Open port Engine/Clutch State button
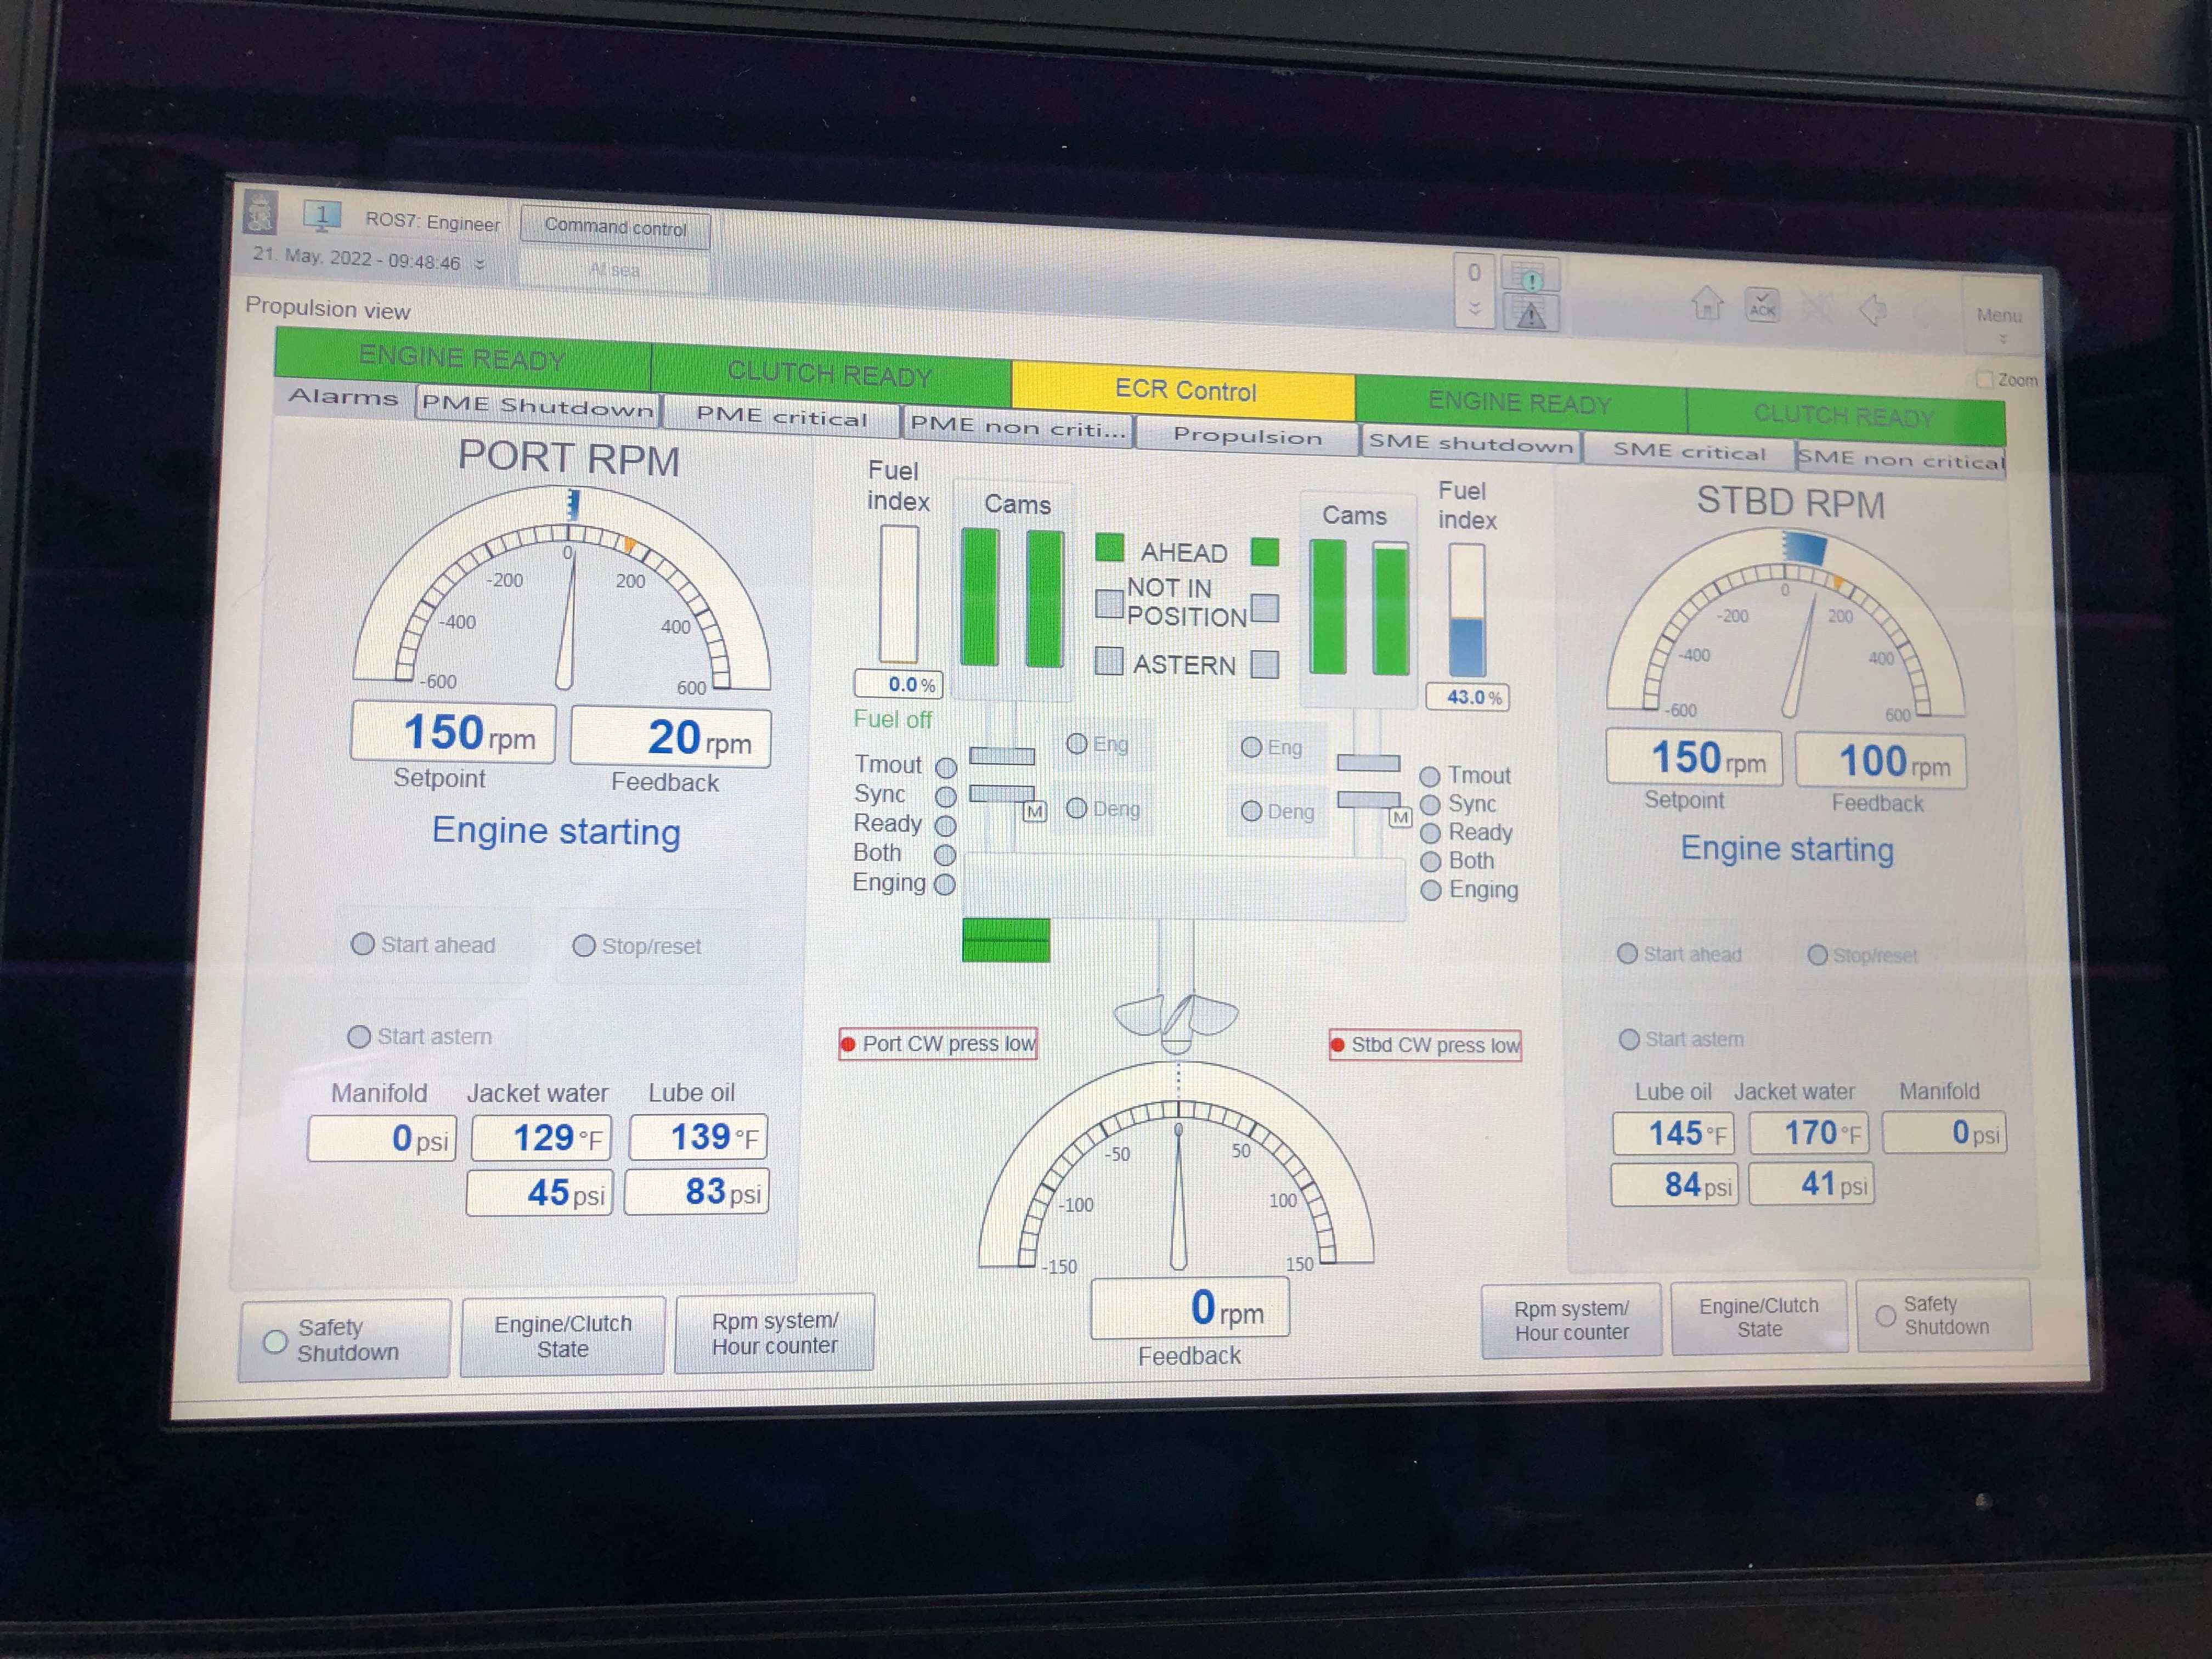 [x=562, y=1336]
